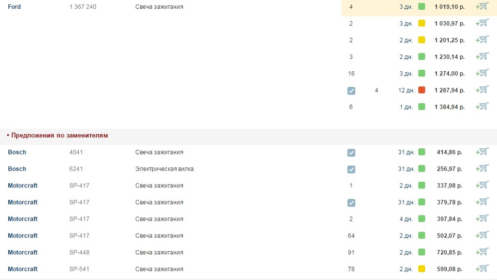
Task: Add Motorcraft SP-541 to cart
Action: (x=482, y=269)
